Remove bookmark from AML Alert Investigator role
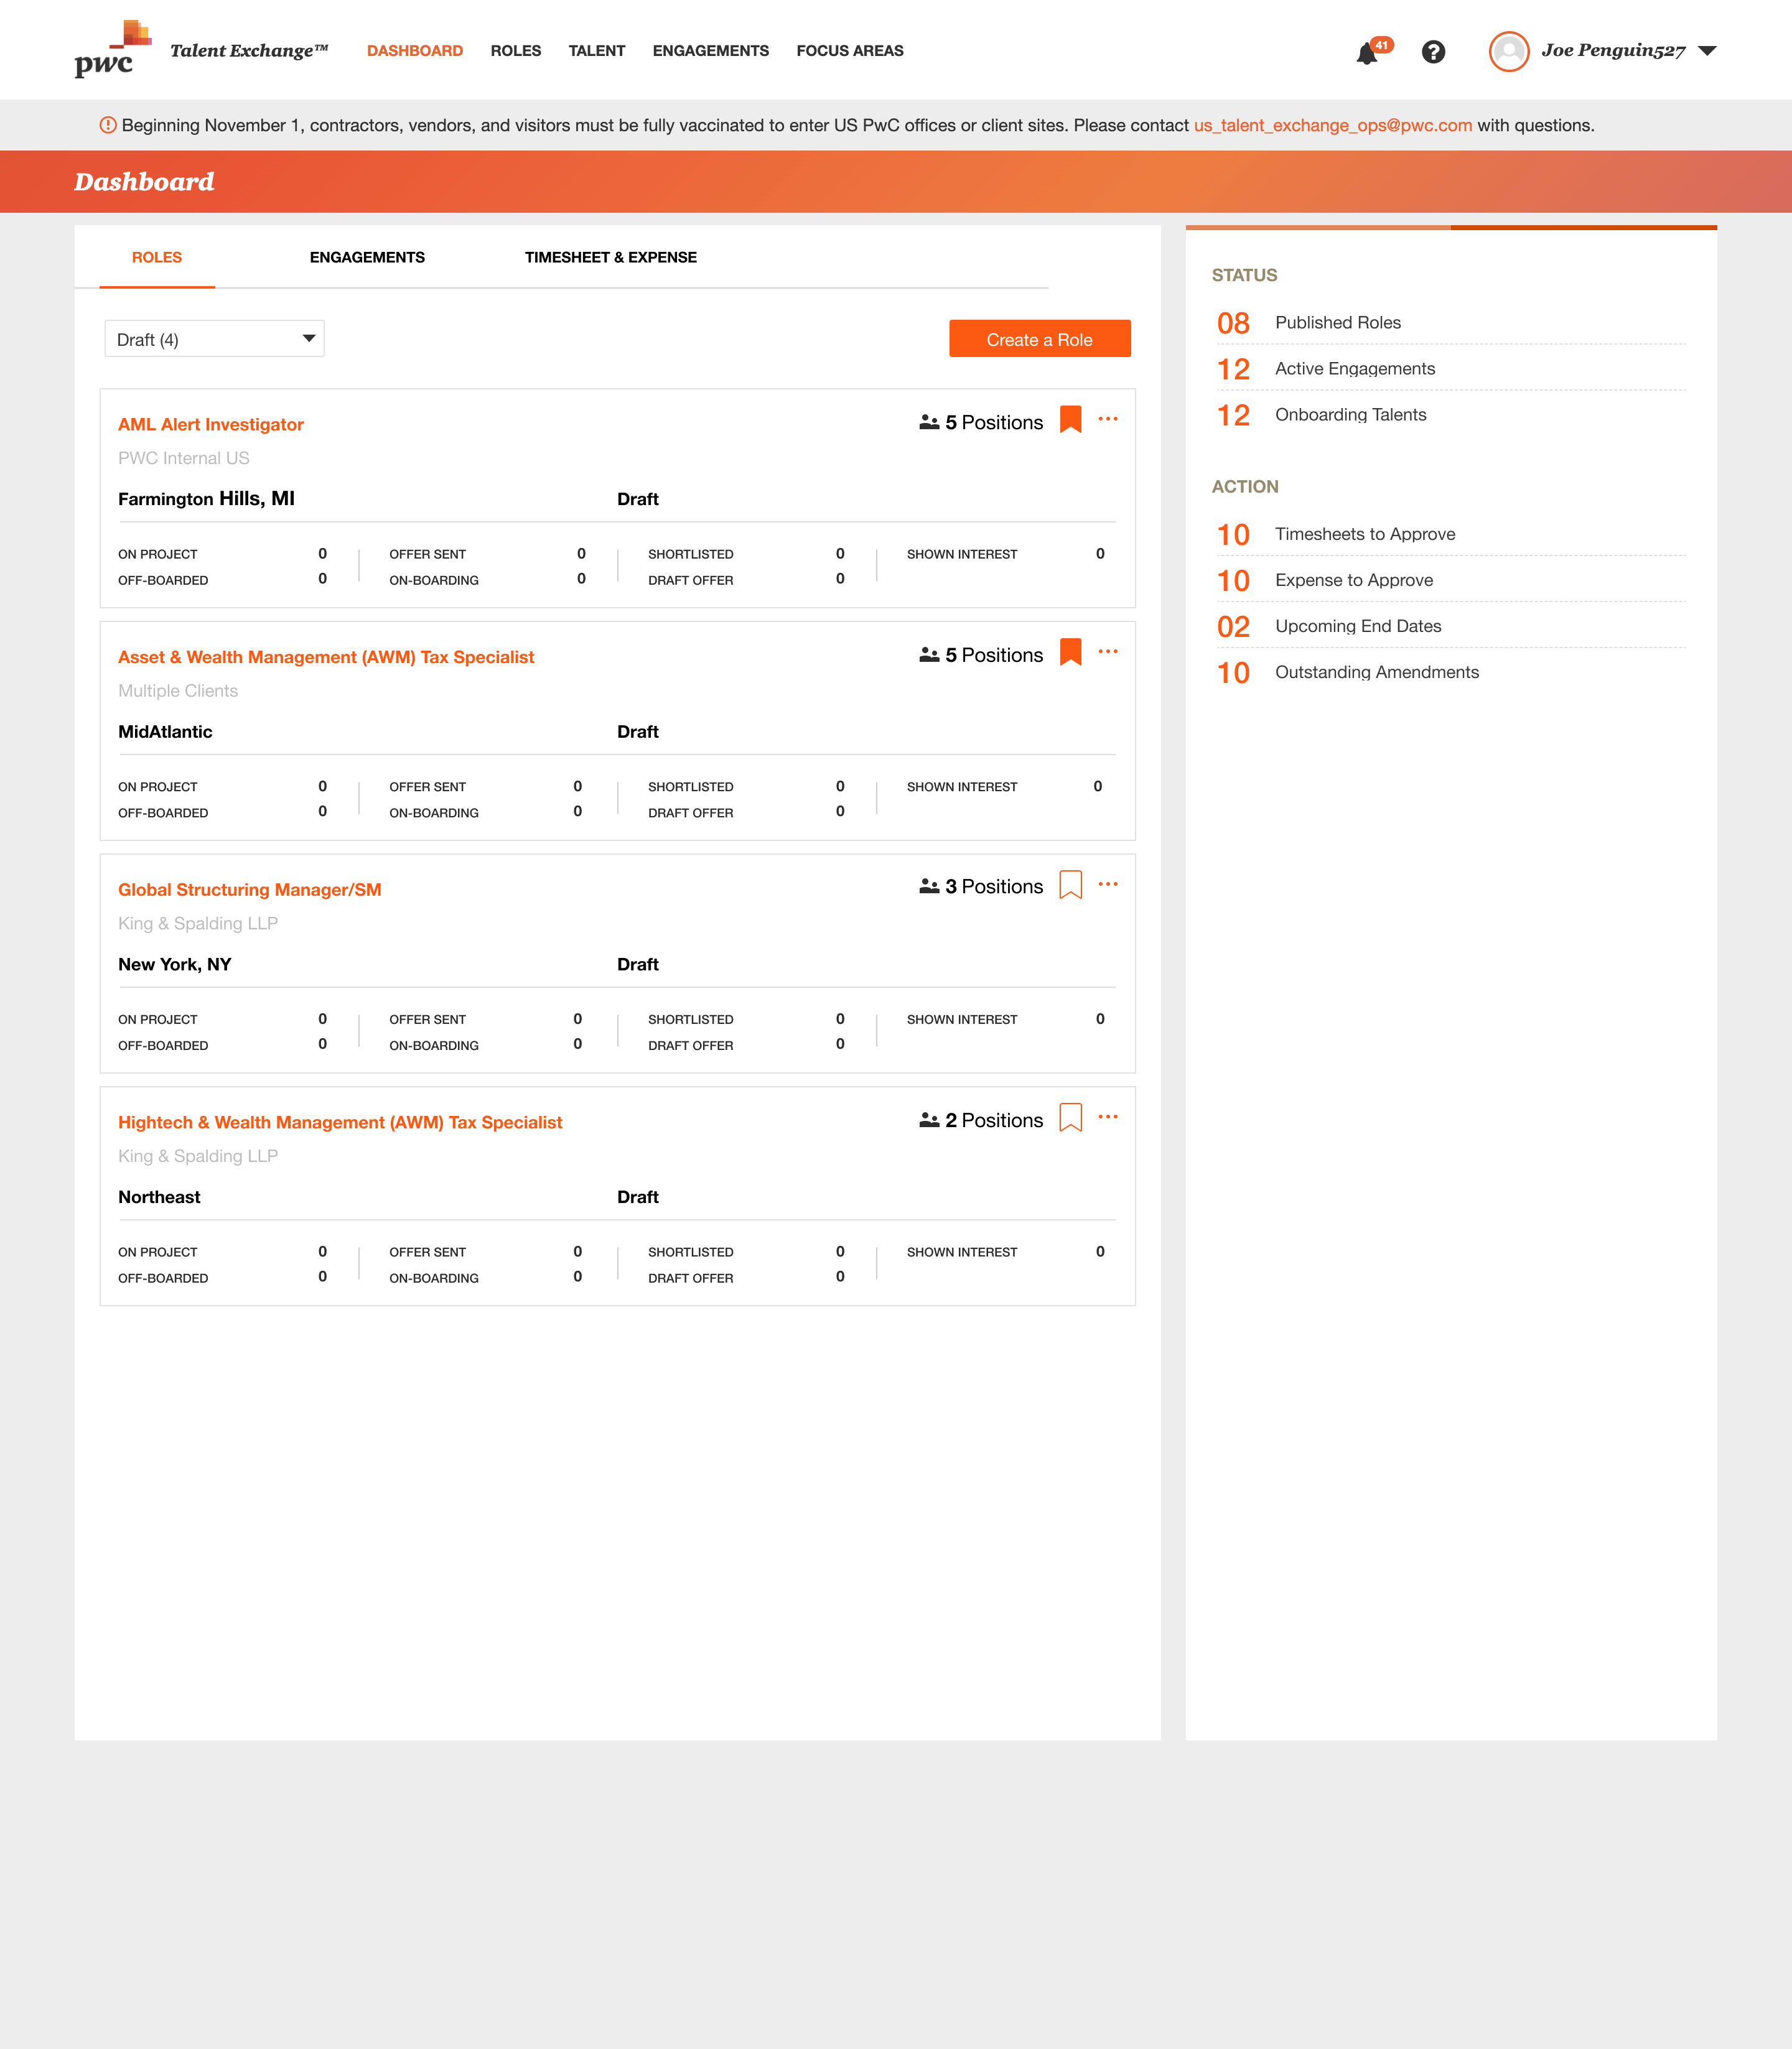 click(1070, 420)
